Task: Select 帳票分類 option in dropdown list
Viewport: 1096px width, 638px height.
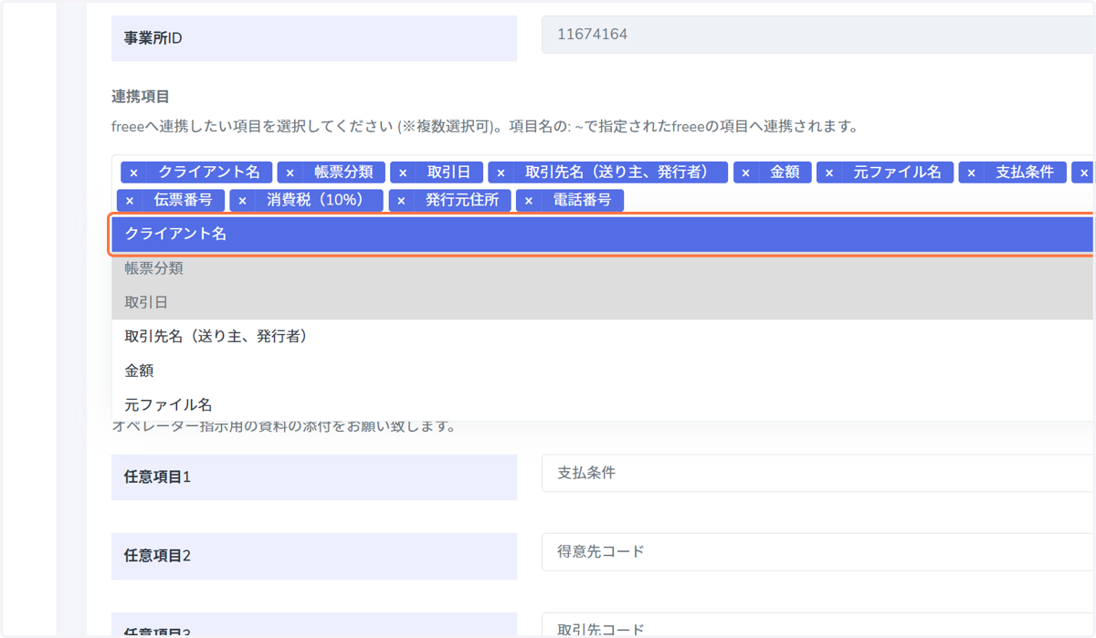Action: [603, 268]
